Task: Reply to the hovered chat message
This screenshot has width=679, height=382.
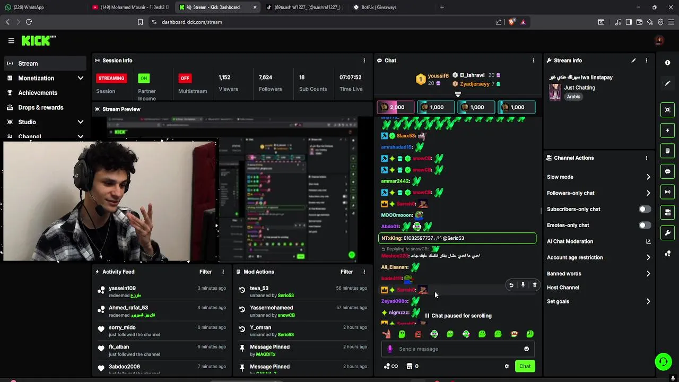Action: 511,285
